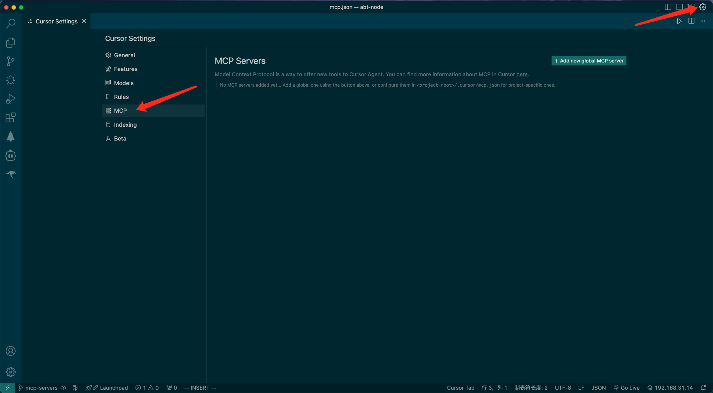Image resolution: width=713 pixels, height=393 pixels.
Task: Click the Manage gear at bottom left
Action: (x=11, y=372)
